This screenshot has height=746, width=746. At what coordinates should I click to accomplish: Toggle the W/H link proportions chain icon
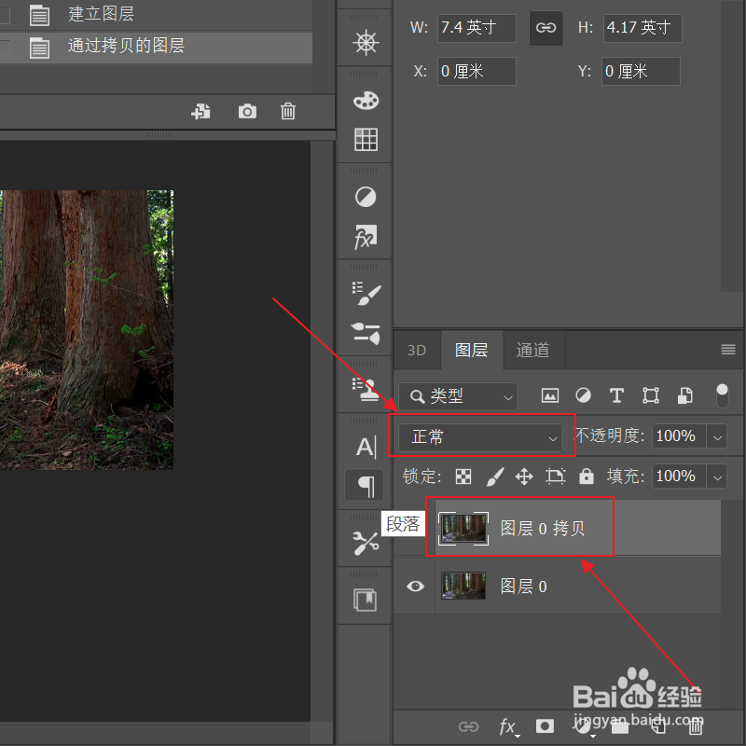point(546,28)
